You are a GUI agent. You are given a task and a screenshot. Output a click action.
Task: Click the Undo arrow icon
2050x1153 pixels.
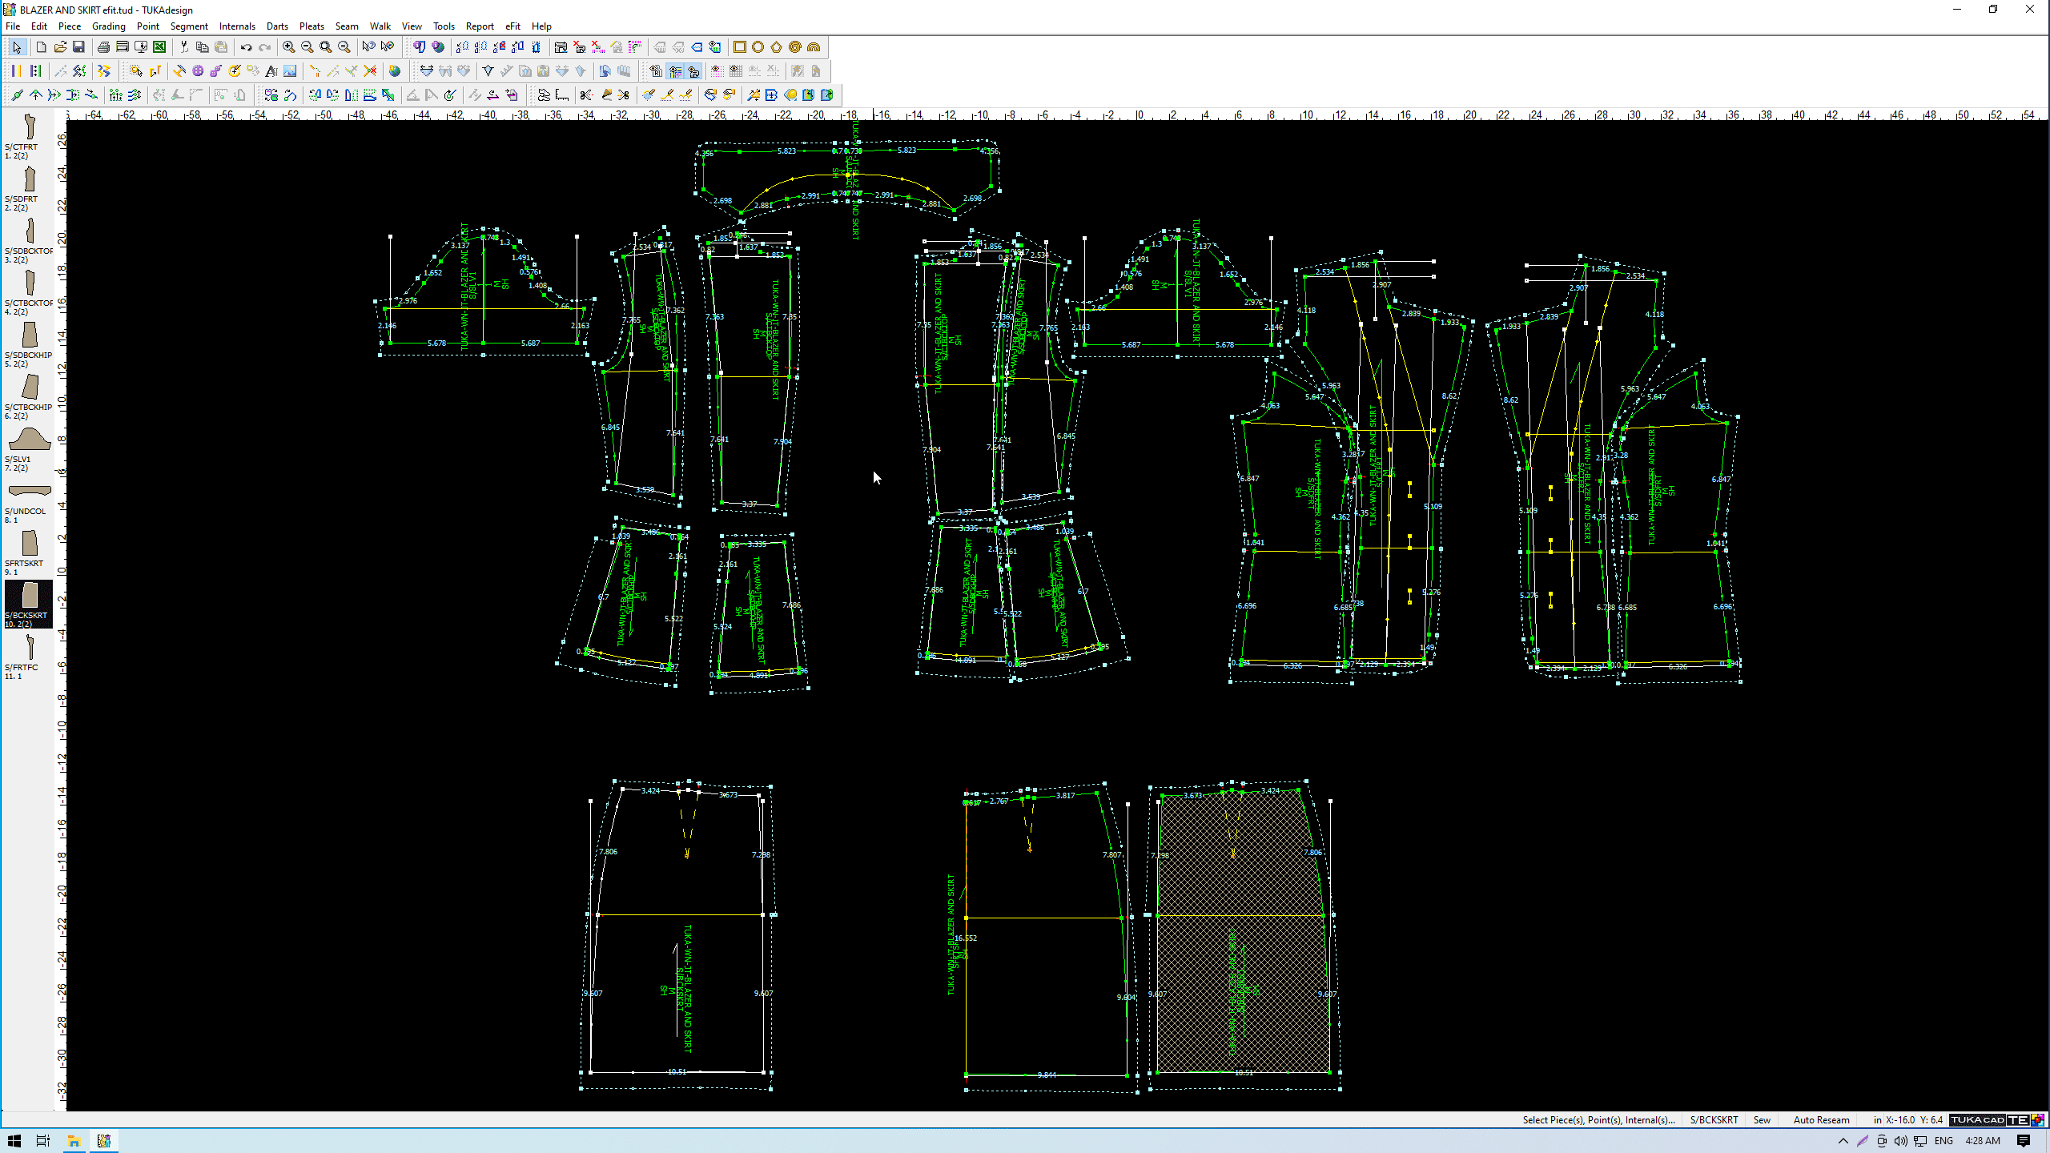tap(246, 47)
